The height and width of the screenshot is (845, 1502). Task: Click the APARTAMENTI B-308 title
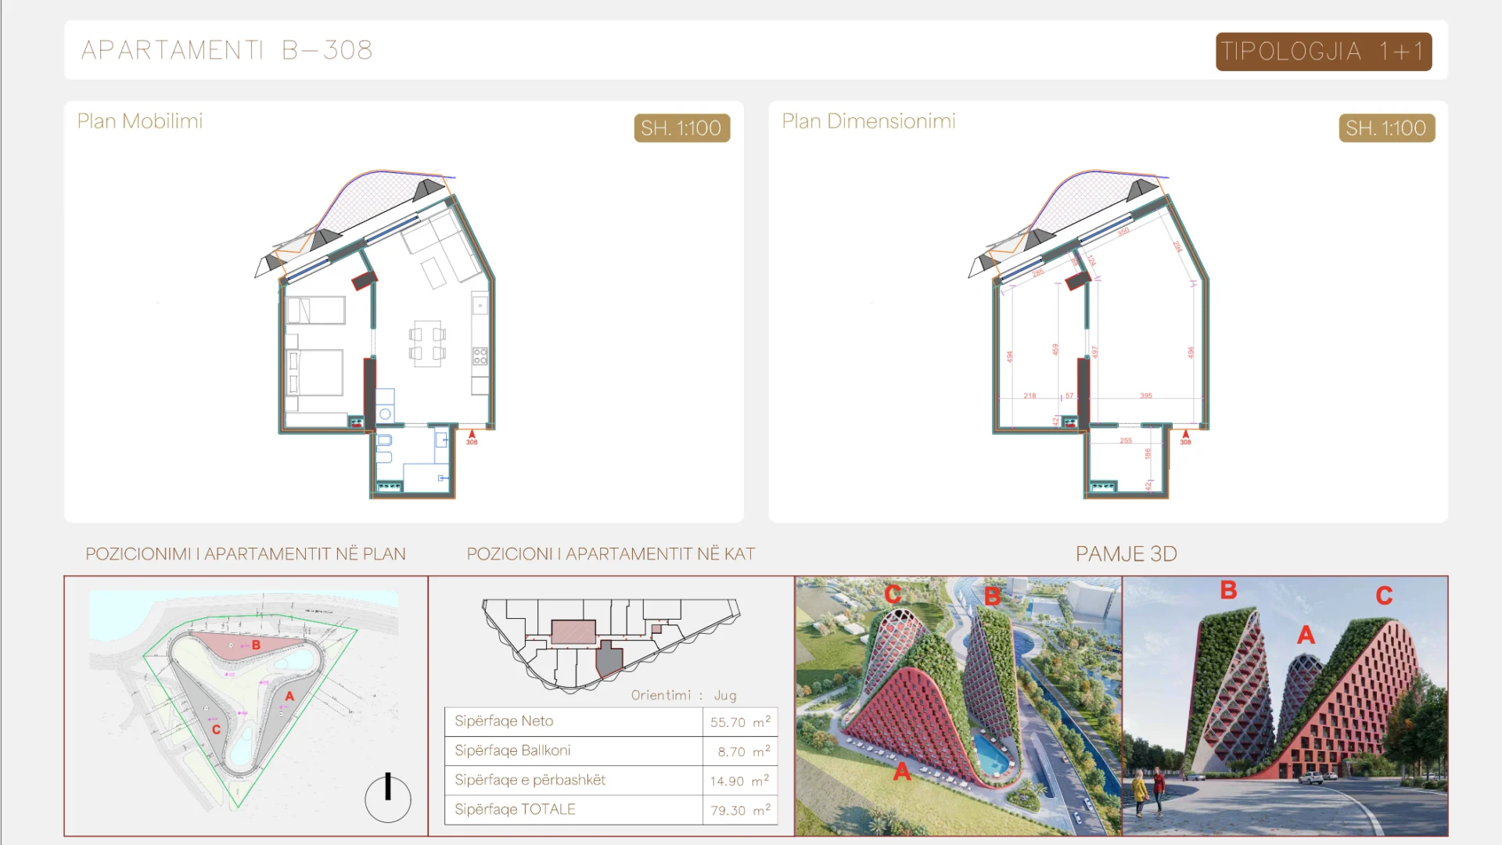pos(227,50)
